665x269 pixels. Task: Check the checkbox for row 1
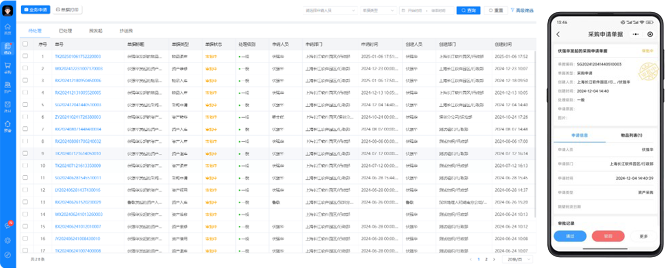[25, 56]
